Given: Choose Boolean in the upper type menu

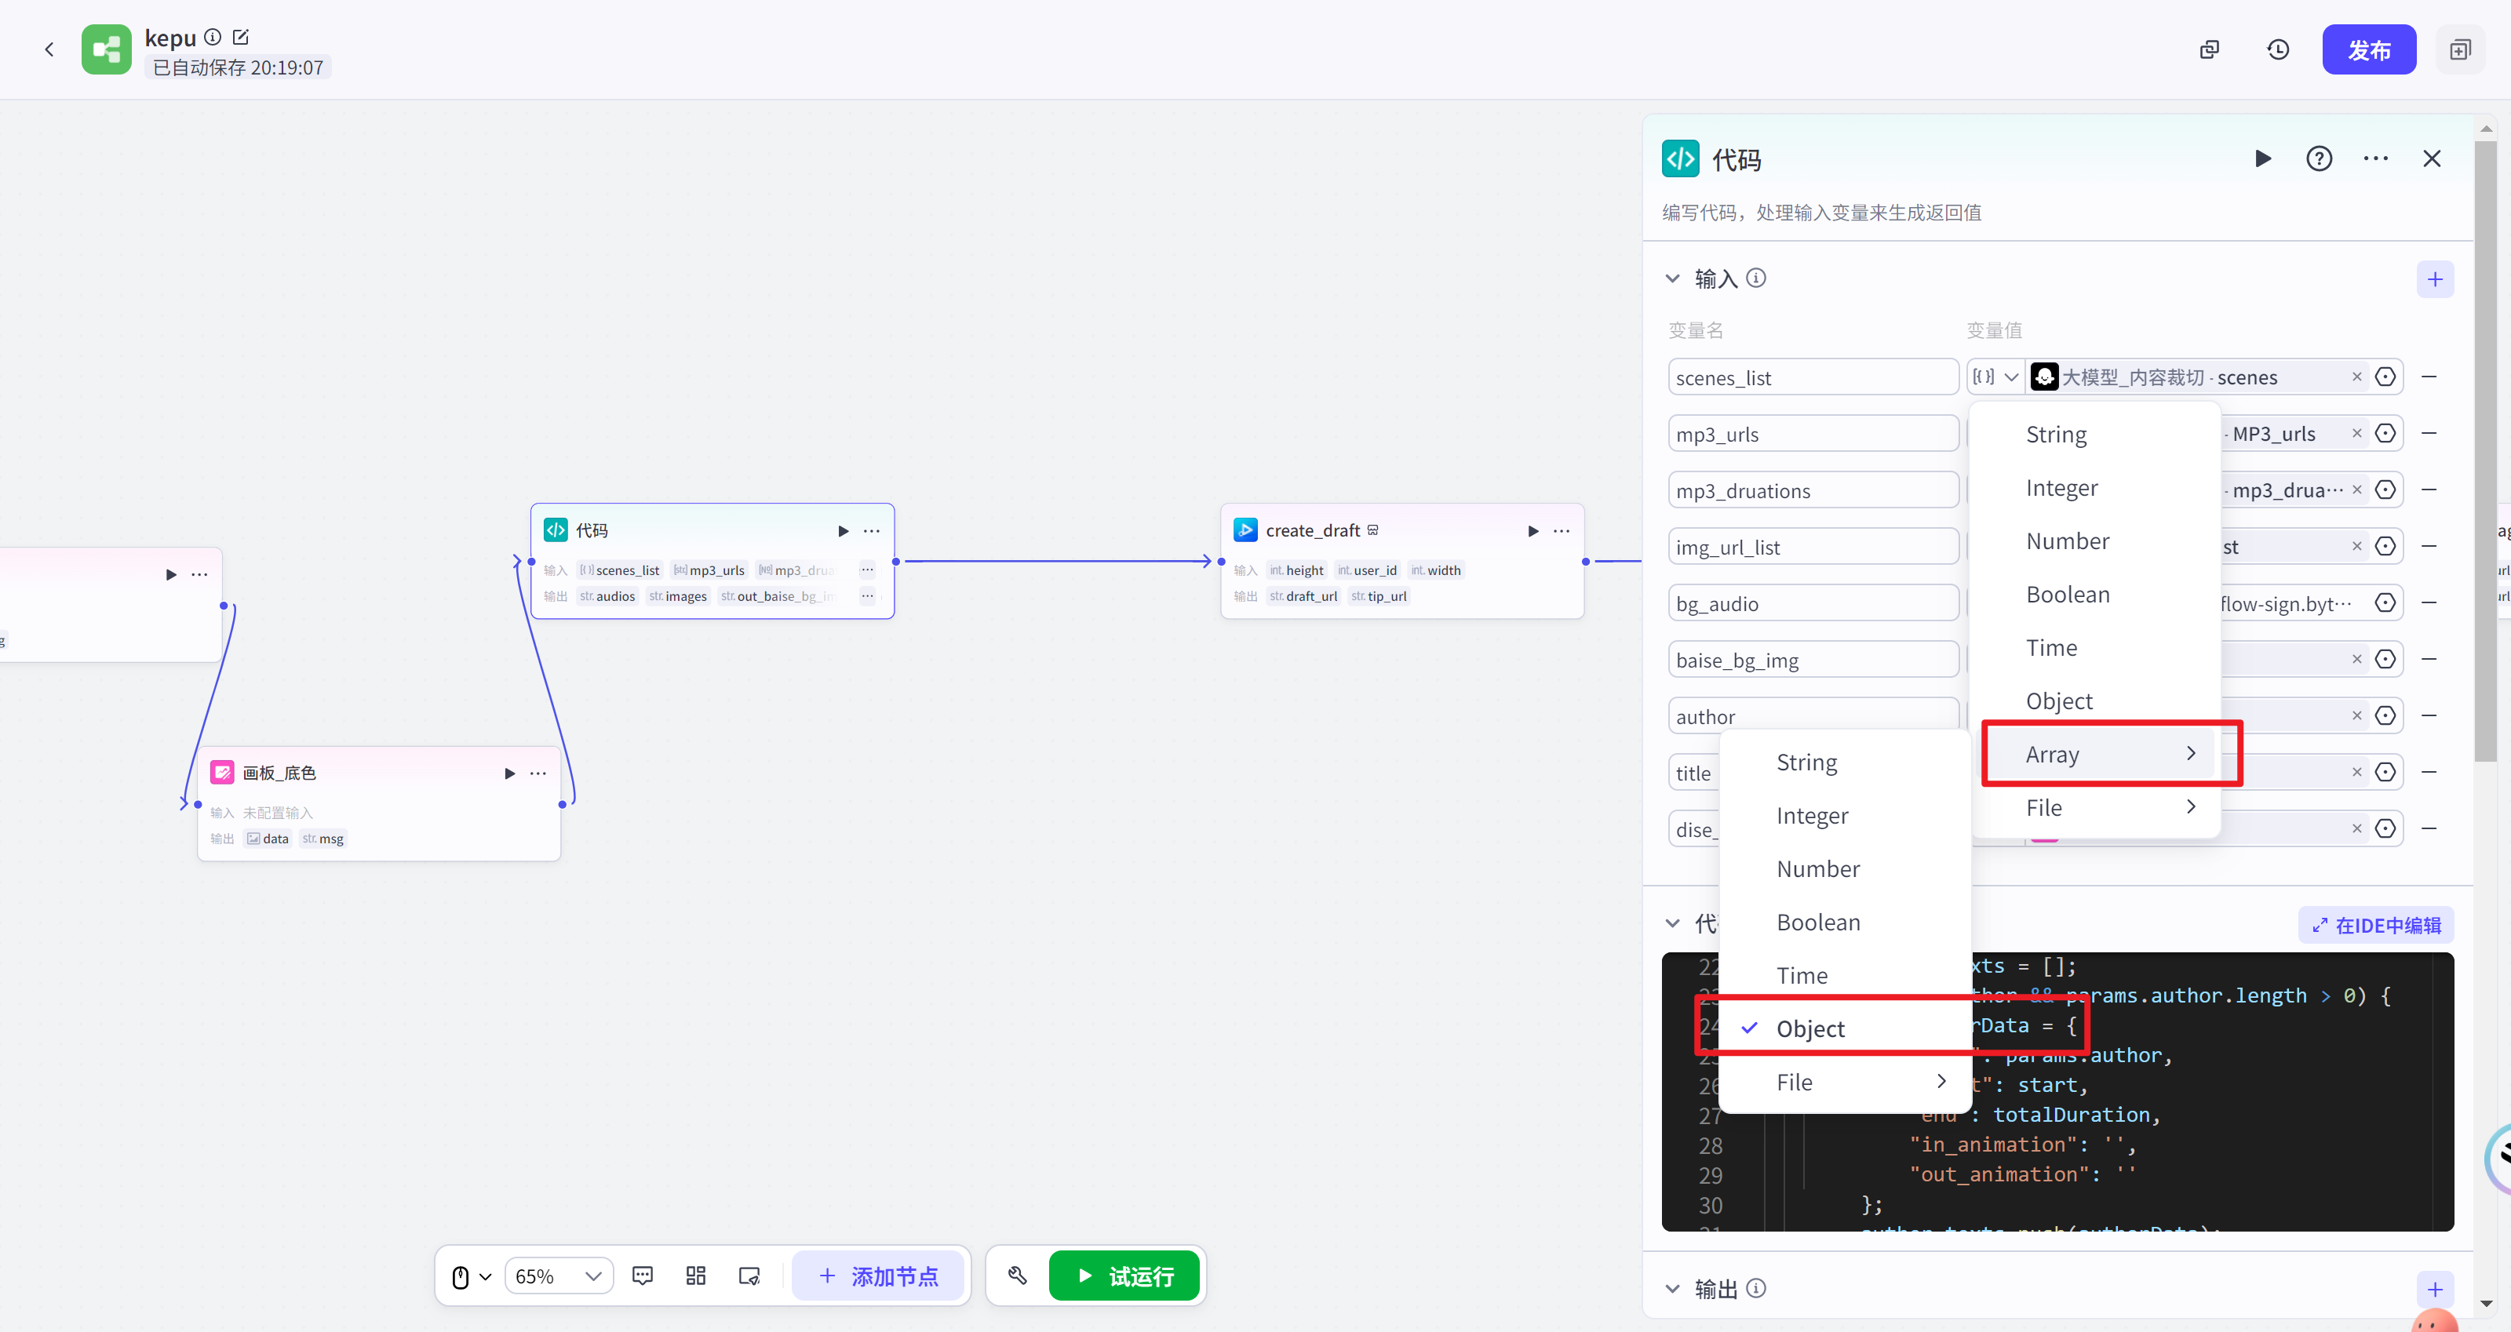Looking at the screenshot, I should click(x=2095, y=595).
